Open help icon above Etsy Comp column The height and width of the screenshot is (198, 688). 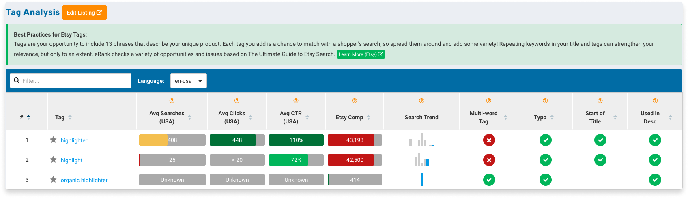pos(355,101)
